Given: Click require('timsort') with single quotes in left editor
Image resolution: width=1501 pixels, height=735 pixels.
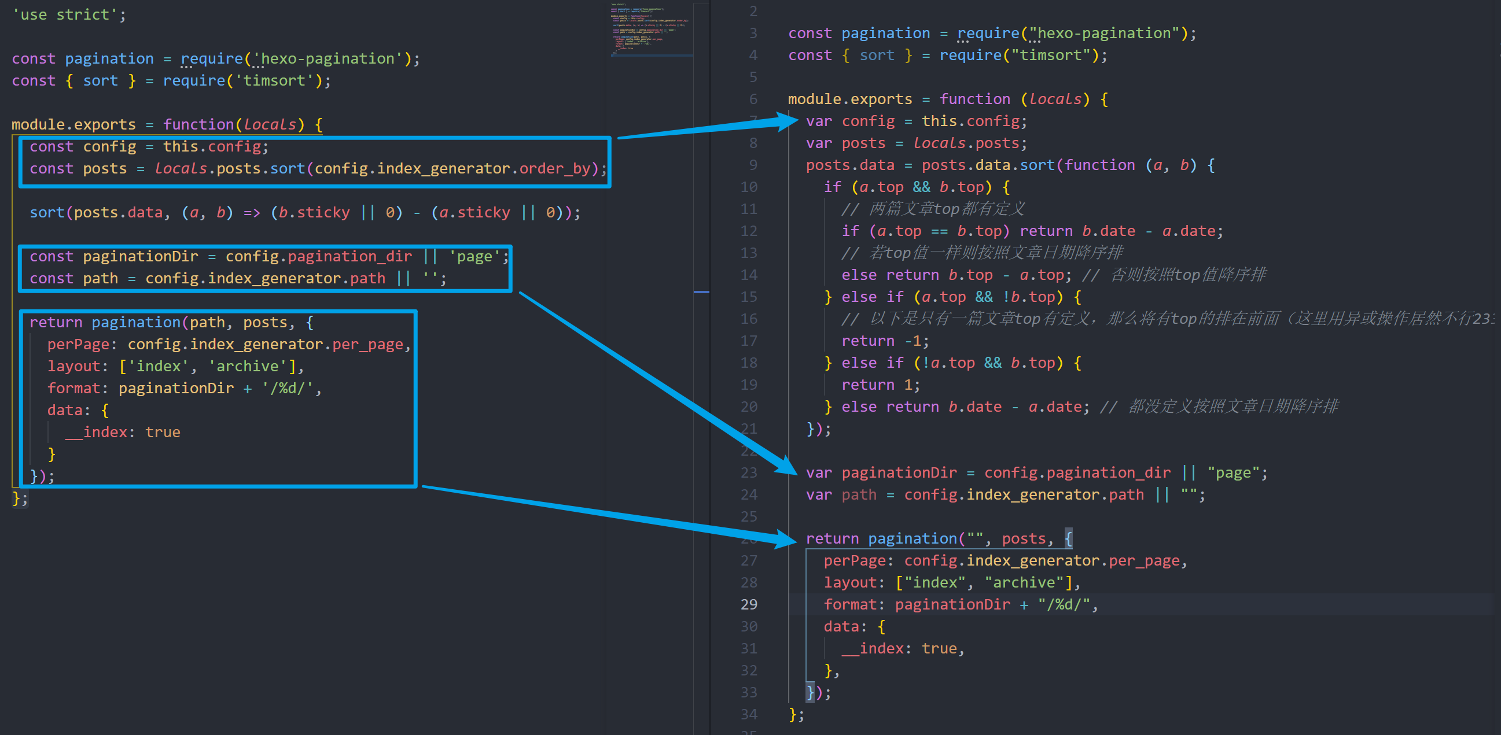Looking at the screenshot, I should 242,81.
